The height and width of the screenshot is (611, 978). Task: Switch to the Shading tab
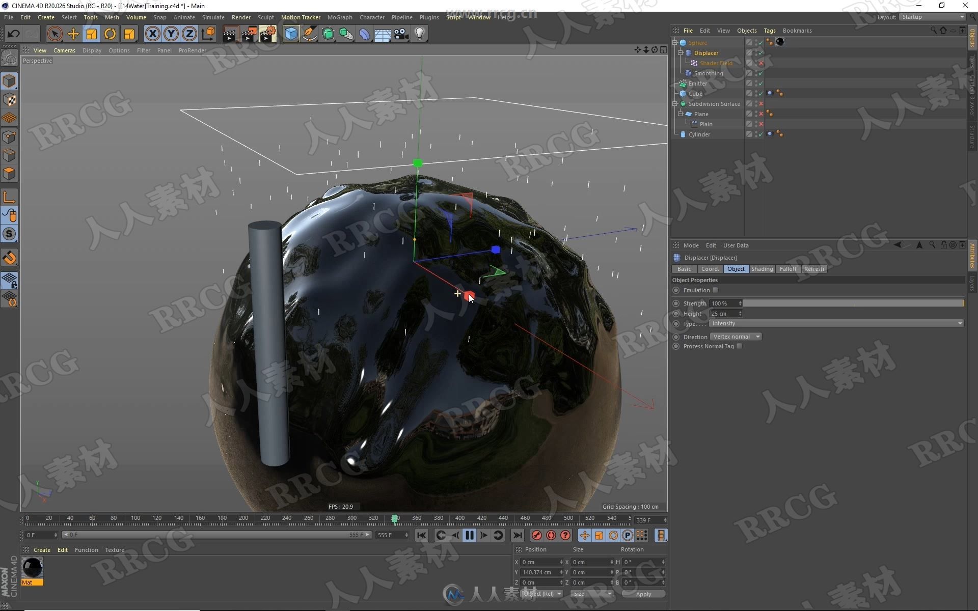(x=762, y=269)
